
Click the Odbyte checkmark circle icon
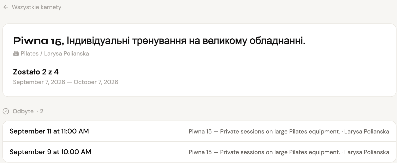pos(6,111)
